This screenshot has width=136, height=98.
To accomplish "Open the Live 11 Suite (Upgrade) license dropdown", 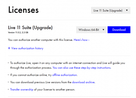I will [111, 10].
